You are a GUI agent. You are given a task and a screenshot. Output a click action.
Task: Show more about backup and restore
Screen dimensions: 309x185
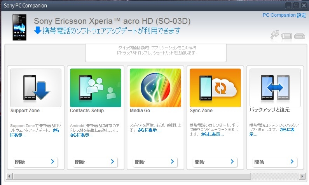(287, 130)
